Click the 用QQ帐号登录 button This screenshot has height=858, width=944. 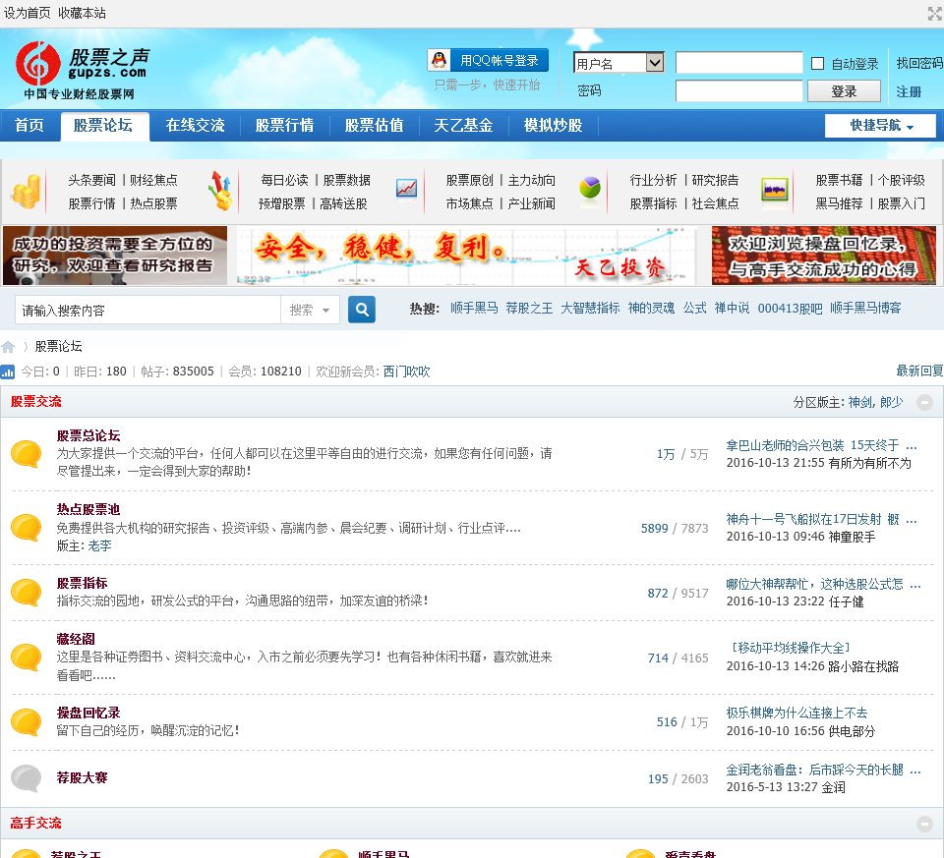click(x=488, y=60)
